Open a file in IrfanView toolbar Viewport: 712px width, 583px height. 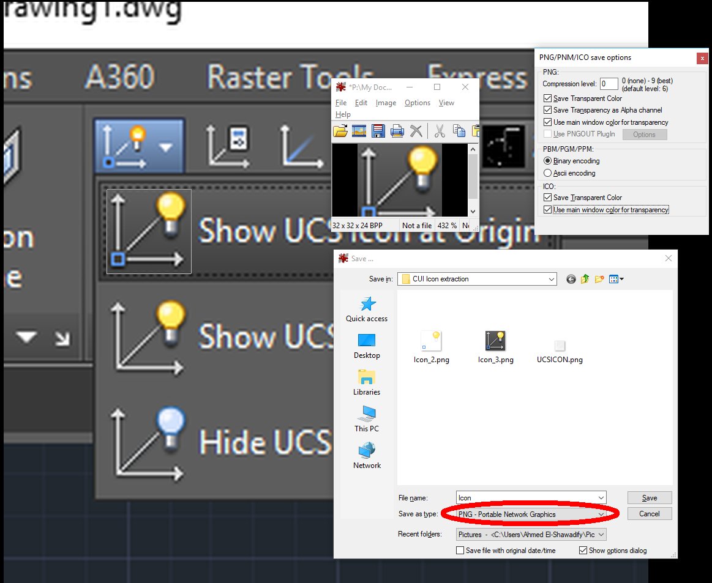click(x=341, y=130)
